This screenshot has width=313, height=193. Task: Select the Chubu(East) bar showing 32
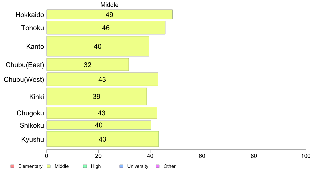[x=87, y=65]
